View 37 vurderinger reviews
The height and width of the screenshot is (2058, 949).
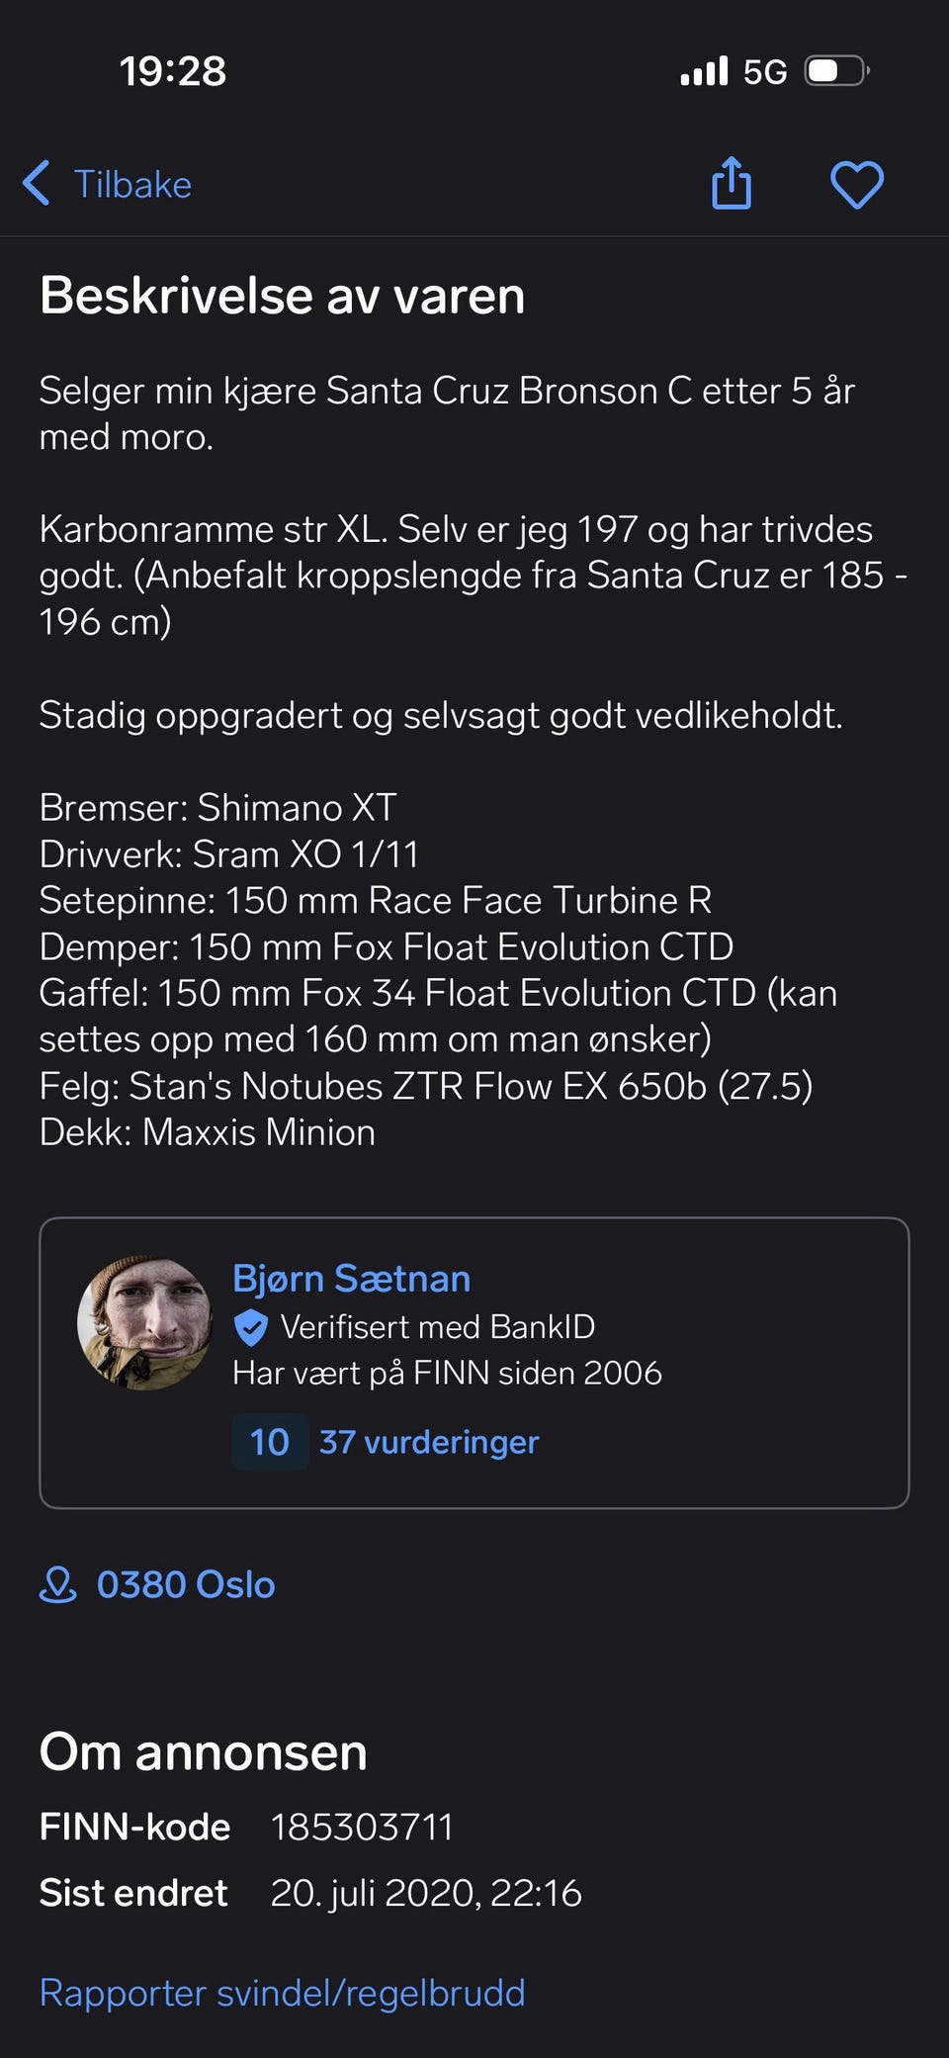pyautogui.click(x=429, y=1442)
